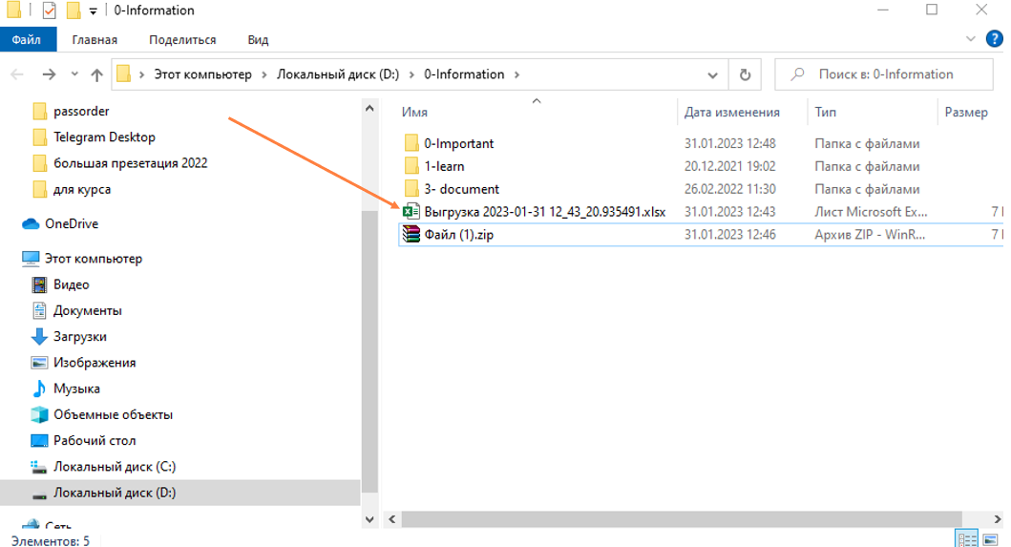
Task: Expand the ribbon using the chevron
Action: coord(971,39)
